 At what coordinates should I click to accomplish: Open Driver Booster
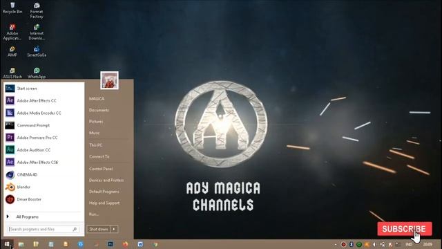(44, 199)
